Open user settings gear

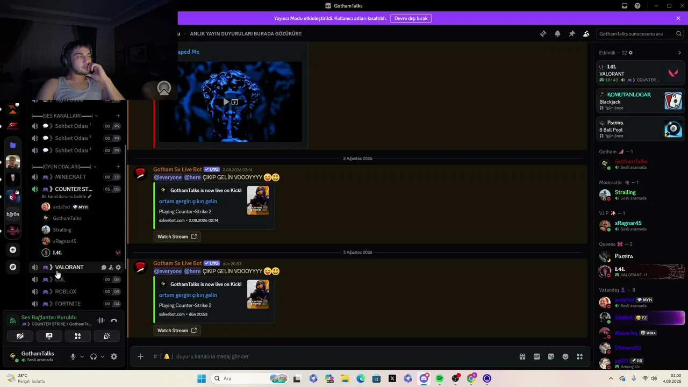click(x=114, y=356)
